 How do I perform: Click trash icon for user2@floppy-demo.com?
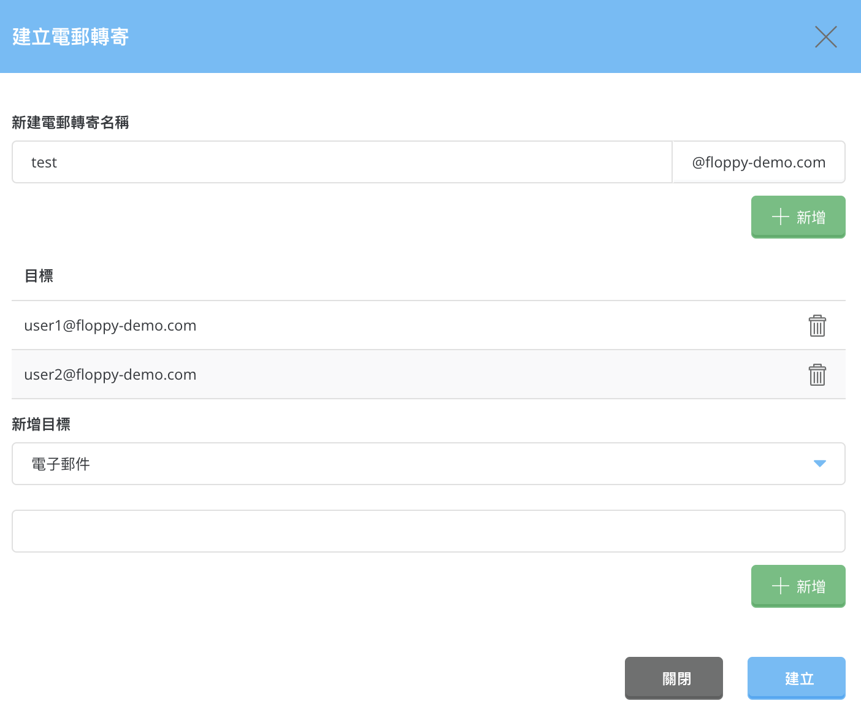pos(817,375)
